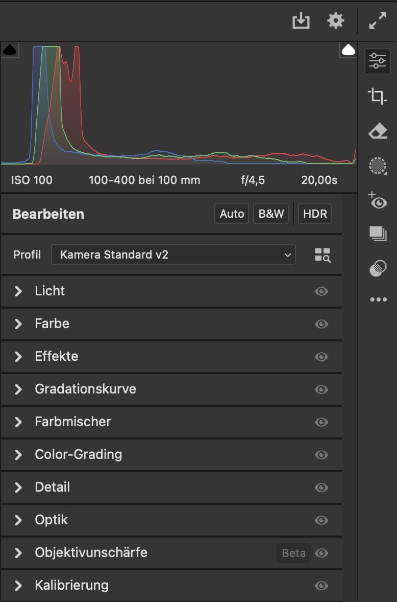Image resolution: width=397 pixels, height=602 pixels.
Task: Open the Presets circles icon
Action: click(378, 268)
